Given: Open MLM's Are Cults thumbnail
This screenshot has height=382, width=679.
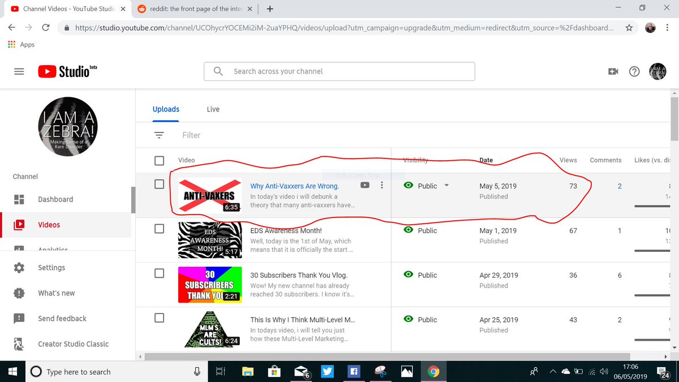Looking at the screenshot, I should pyautogui.click(x=210, y=329).
